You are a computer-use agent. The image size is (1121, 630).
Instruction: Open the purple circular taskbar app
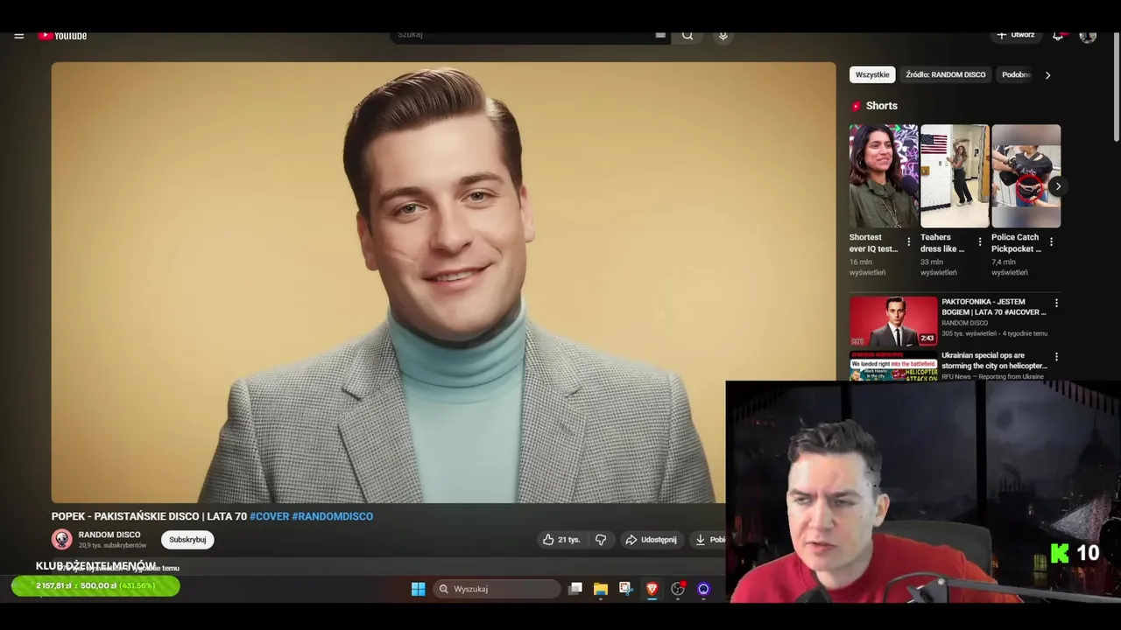703,589
